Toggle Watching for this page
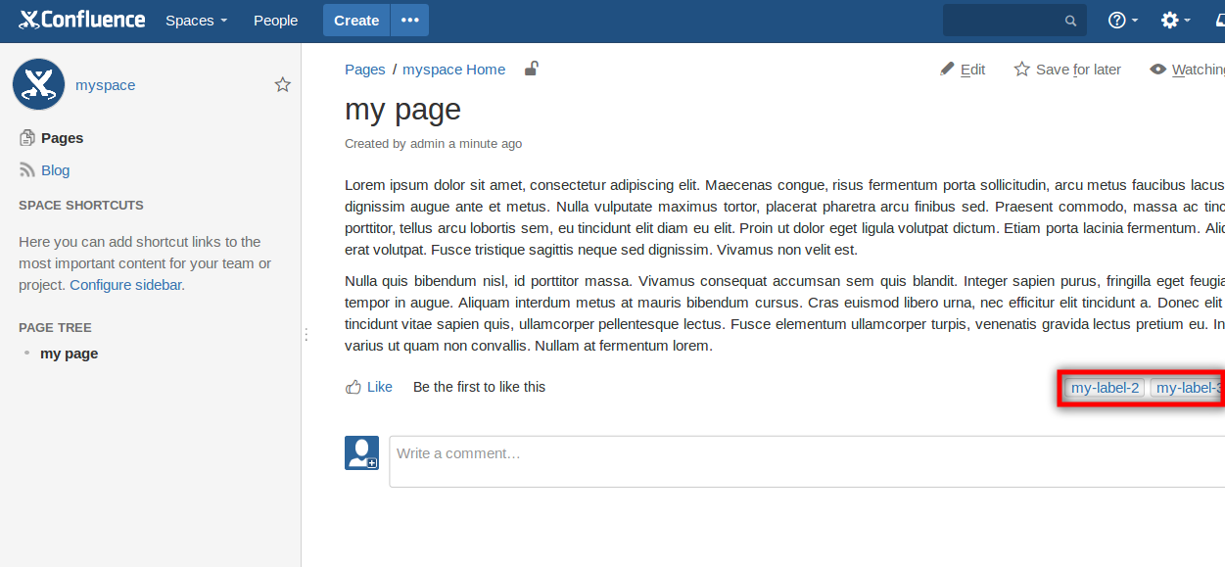 click(x=1187, y=70)
